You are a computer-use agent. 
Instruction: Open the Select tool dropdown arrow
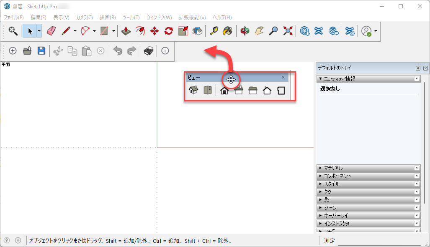pyautogui.click(x=39, y=31)
